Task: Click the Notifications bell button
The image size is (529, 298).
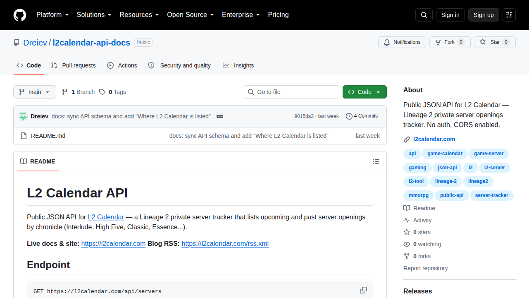Action: tap(402, 42)
